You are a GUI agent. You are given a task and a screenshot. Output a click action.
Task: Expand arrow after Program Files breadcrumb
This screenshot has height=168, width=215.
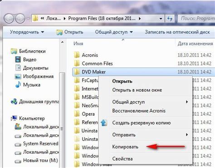click(140, 19)
